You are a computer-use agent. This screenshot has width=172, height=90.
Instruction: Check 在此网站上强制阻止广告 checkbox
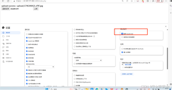pos(75,46)
